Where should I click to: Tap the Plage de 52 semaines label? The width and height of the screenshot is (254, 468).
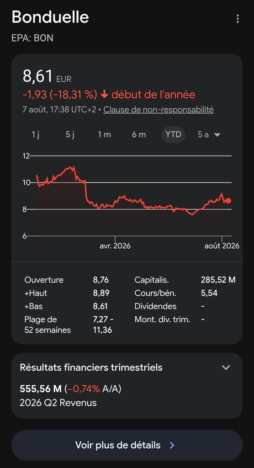pyautogui.click(x=48, y=325)
